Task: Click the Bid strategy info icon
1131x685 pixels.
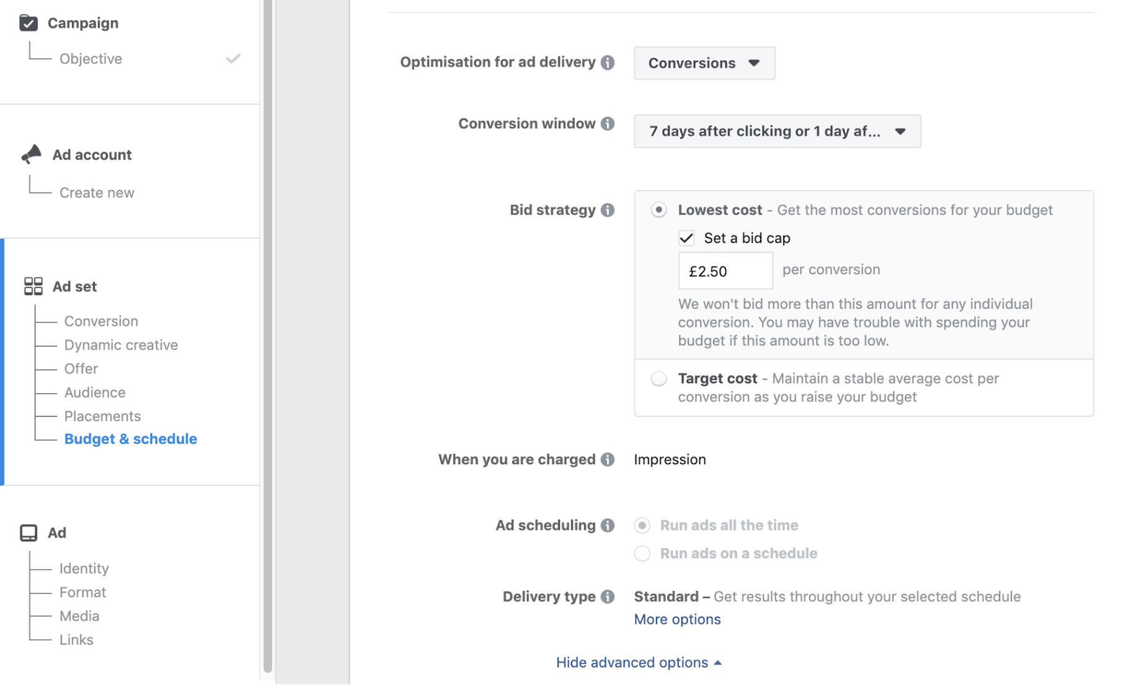Action: coord(608,210)
